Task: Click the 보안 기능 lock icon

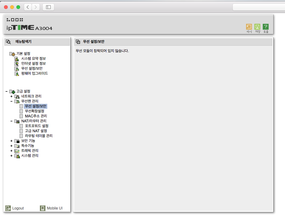Action: (x=17, y=141)
